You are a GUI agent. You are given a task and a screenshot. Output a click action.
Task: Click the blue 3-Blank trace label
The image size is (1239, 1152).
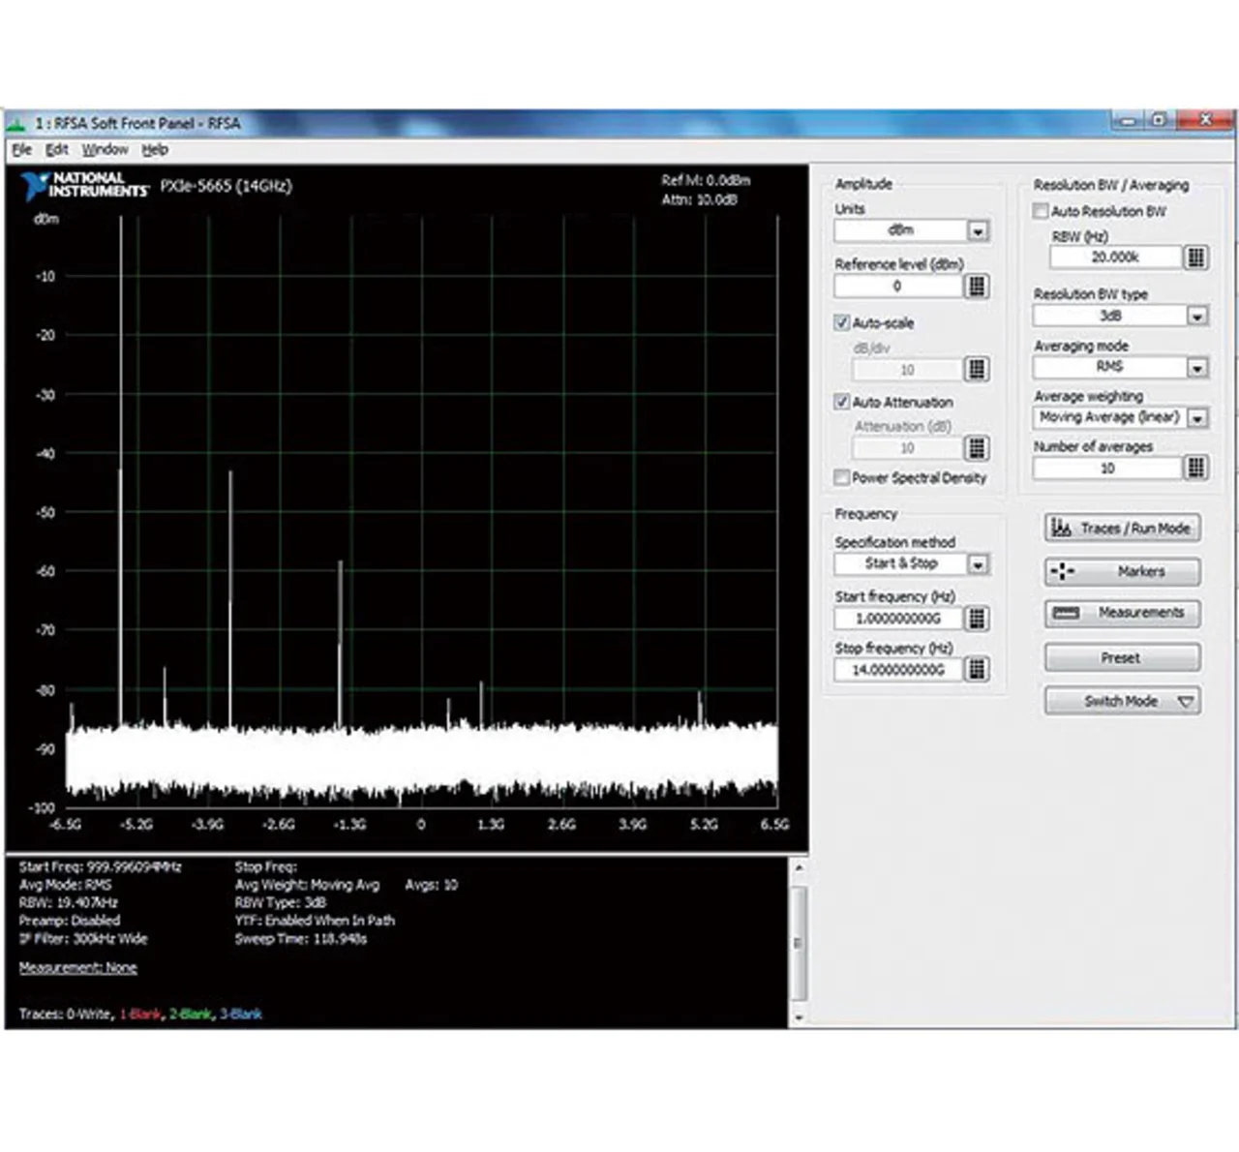(241, 1015)
